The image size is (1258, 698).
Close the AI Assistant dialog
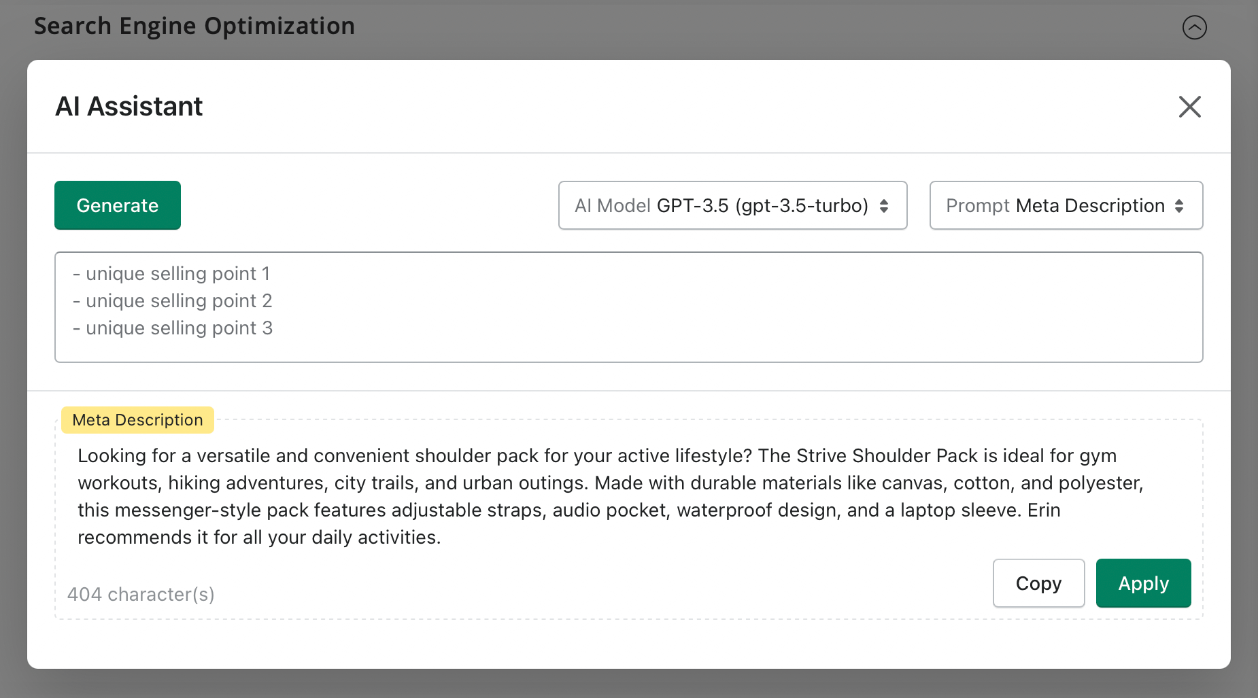pyautogui.click(x=1189, y=107)
